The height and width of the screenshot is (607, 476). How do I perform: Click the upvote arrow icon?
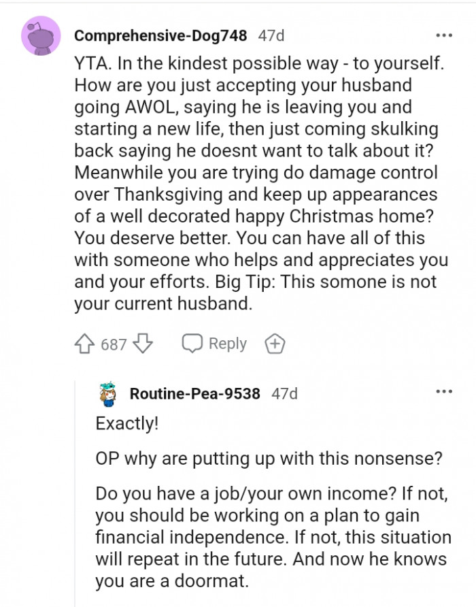[x=84, y=344]
